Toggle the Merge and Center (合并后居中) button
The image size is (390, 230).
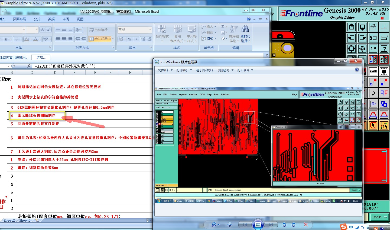(100, 39)
